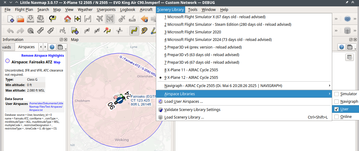Select Microsoft Flight Simulator 2024 entry
The image size is (359, 151).
(244, 40)
